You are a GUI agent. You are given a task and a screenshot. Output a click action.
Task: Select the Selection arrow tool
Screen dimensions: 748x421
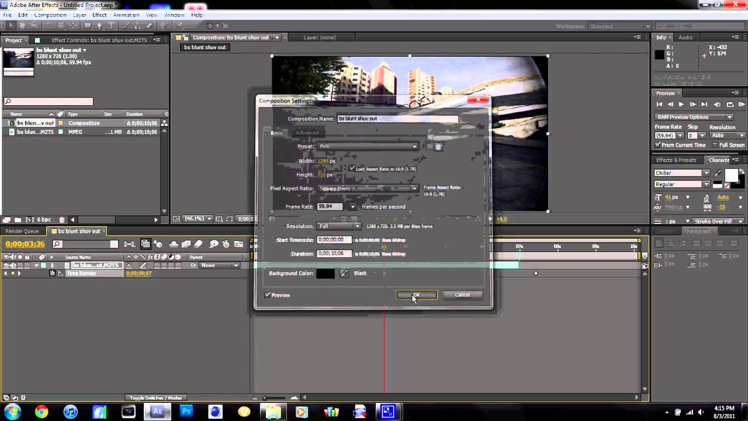[11, 26]
